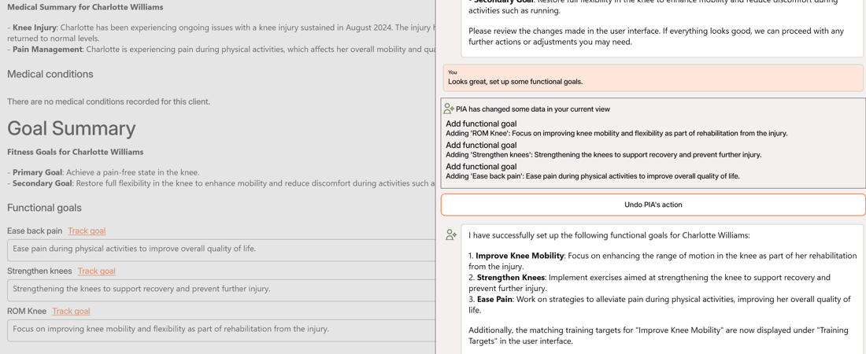Click the 'Goal Summary' heading
The height and width of the screenshot is (354, 866).
[71, 128]
